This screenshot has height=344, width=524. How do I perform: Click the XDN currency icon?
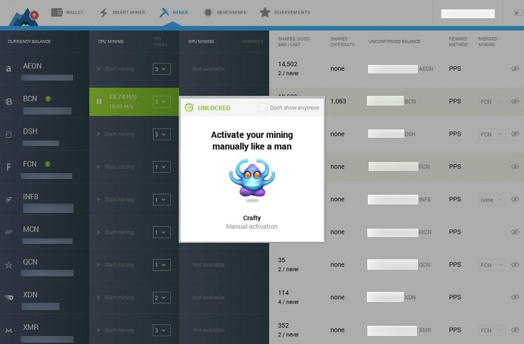click(x=9, y=297)
